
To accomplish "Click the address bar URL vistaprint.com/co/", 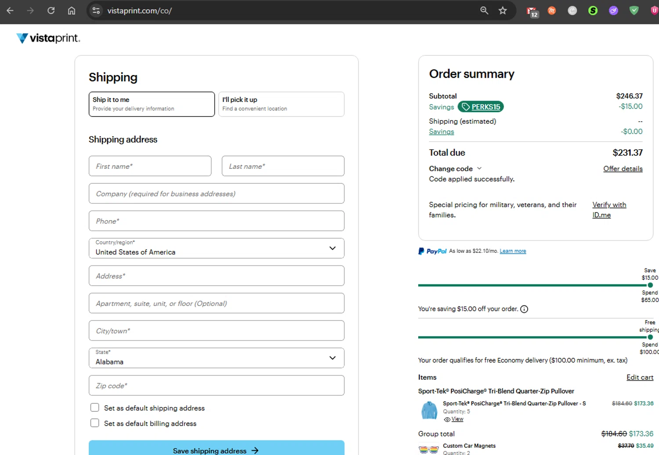I will [x=139, y=11].
